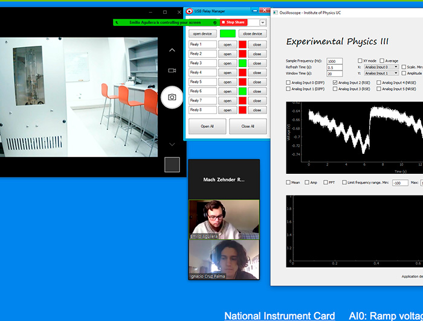Enable the Analog Input 0 (DIFF) checkbox
The height and width of the screenshot is (321, 423).
(288, 82)
